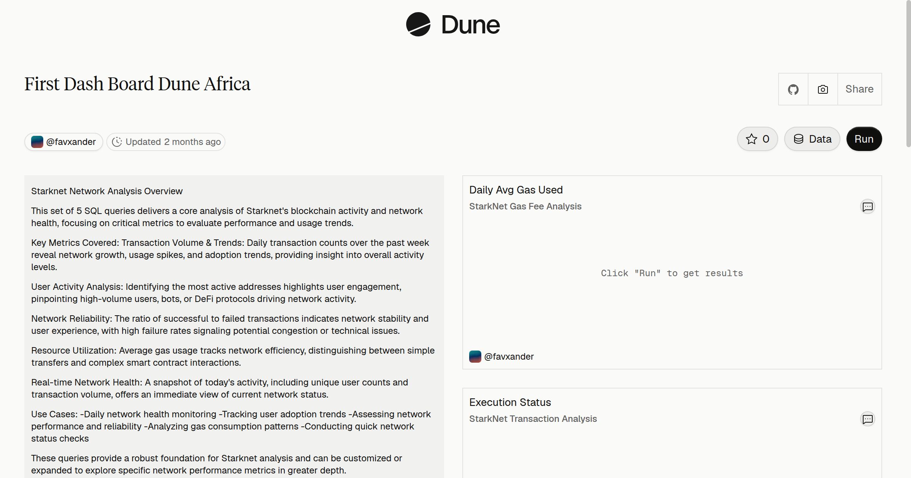911x478 pixels.
Task: Click the star count '0'
Action: (766, 139)
